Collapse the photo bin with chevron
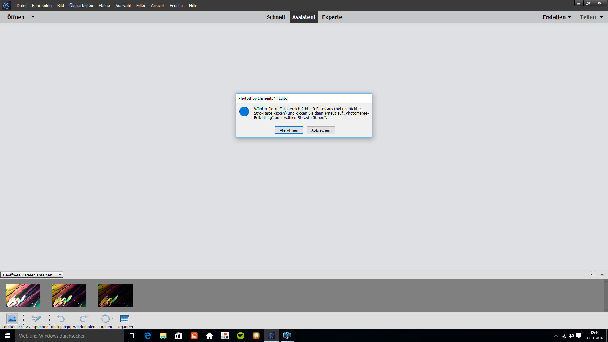The image size is (608, 342). (x=602, y=275)
